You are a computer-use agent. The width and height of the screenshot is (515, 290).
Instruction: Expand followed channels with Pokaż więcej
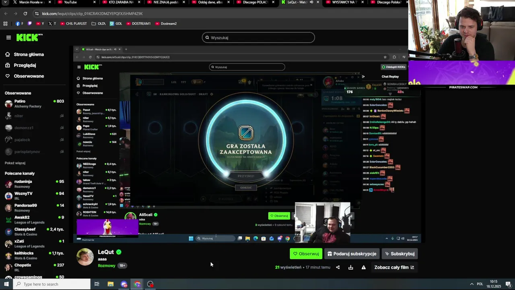point(15,163)
